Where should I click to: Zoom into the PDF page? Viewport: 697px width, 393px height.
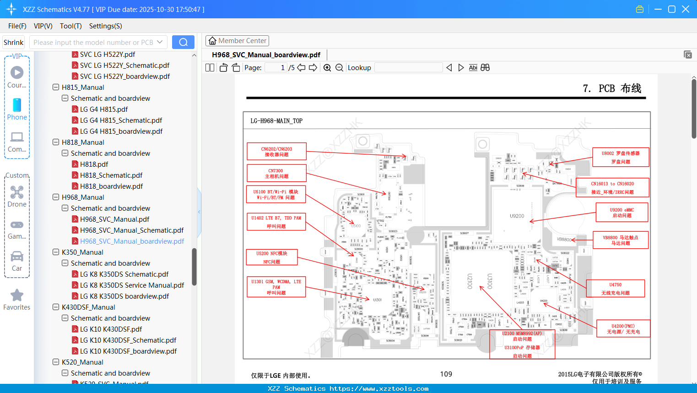327,67
